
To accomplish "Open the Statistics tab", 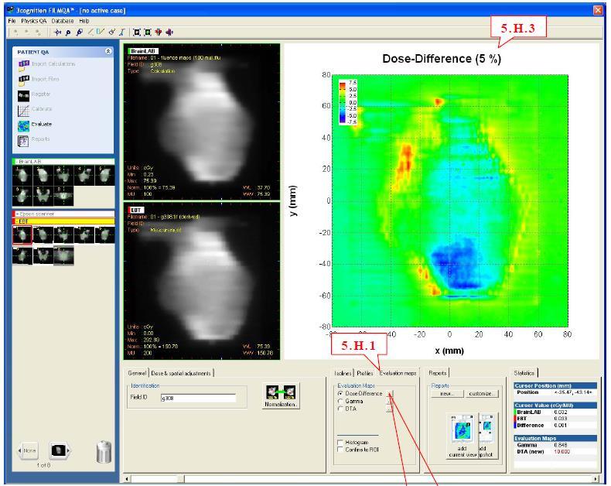I will (x=524, y=373).
